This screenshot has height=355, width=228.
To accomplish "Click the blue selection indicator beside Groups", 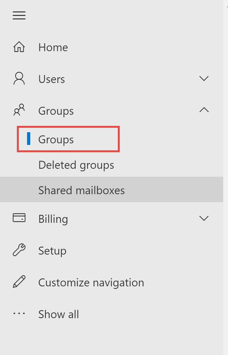I will (x=29, y=139).
